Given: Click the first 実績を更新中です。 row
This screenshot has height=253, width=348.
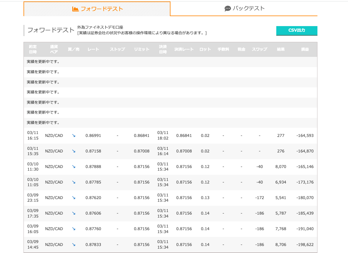Looking at the screenshot, I should (x=43, y=62).
